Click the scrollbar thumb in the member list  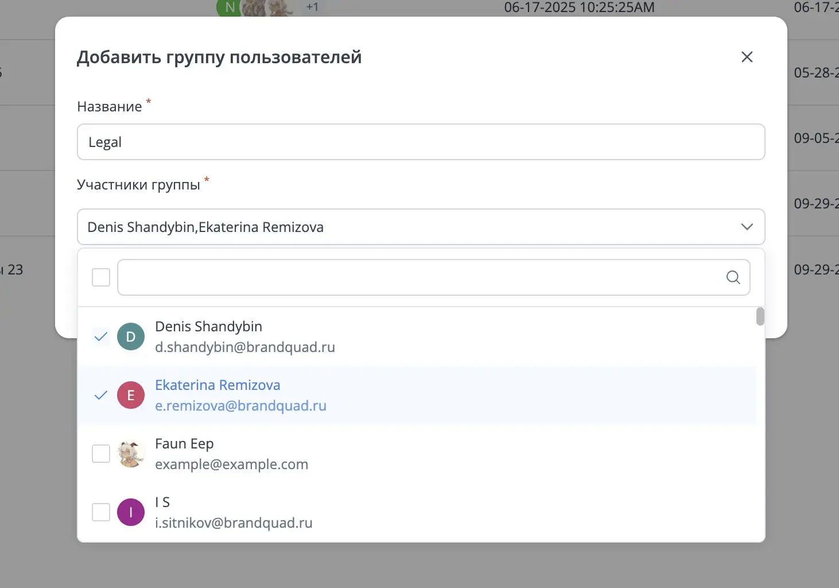[759, 317]
